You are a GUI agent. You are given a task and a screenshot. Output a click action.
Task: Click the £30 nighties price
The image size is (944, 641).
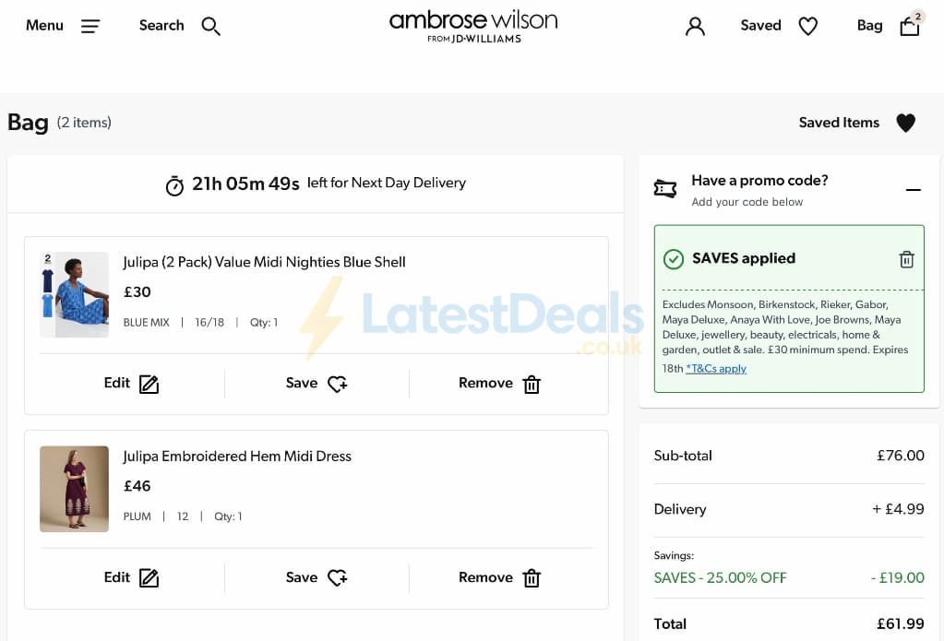tap(137, 292)
